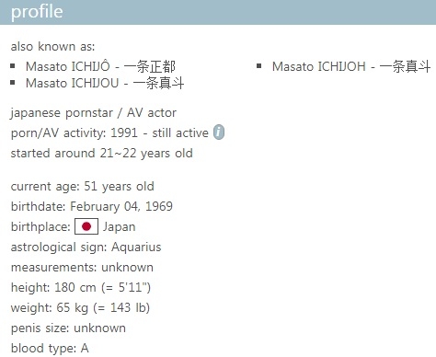The image size is (436, 357).
Task: Click the bullet before Masato ICHIJOH
Action: [259, 66]
